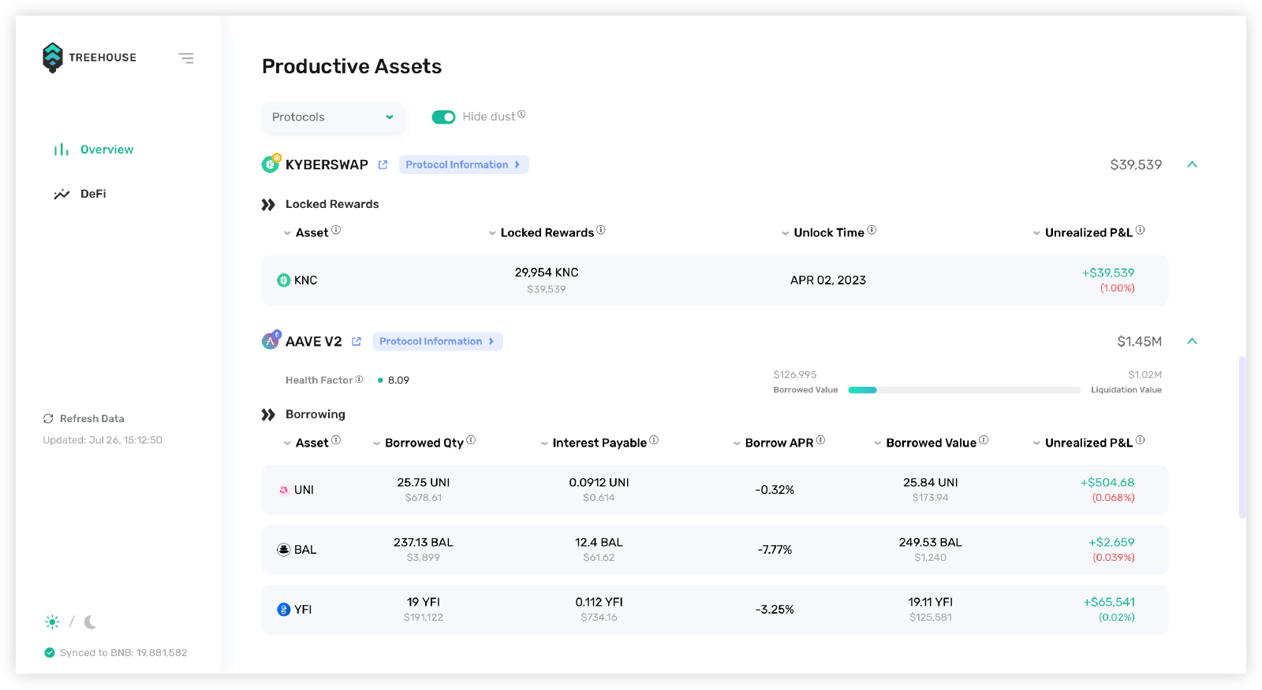Click the BAL borrow APR -7.77%
The height and width of the screenshot is (690, 1262).
[x=775, y=550]
